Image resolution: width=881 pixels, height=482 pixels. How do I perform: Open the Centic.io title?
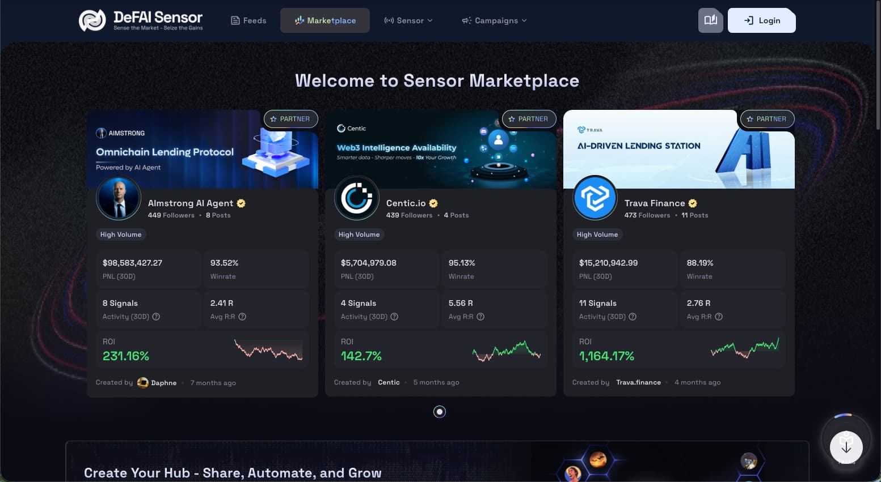406,203
